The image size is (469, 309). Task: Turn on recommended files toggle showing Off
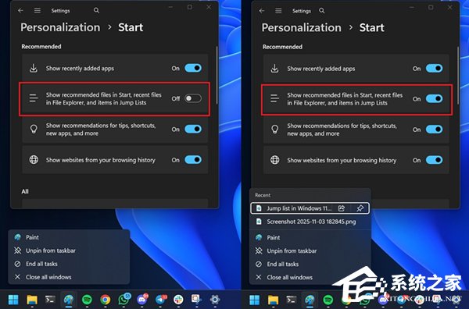pos(193,98)
